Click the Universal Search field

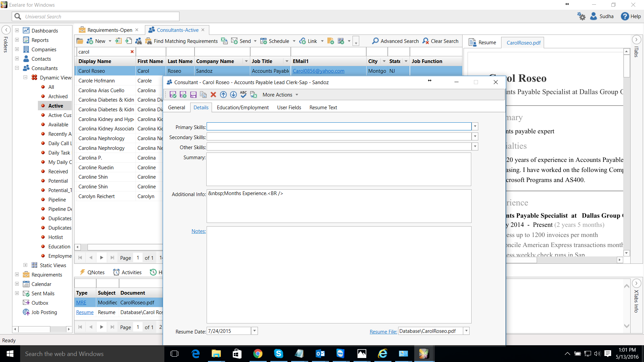pos(96,16)
